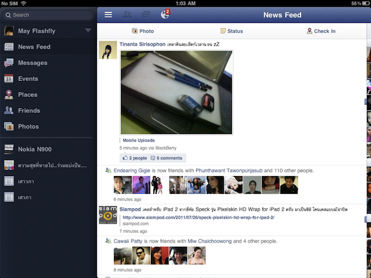
Task: Tap the Check In button
Action: click(320, 31)
